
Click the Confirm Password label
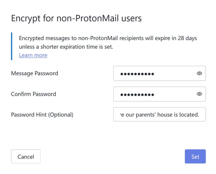click(34, 94)
